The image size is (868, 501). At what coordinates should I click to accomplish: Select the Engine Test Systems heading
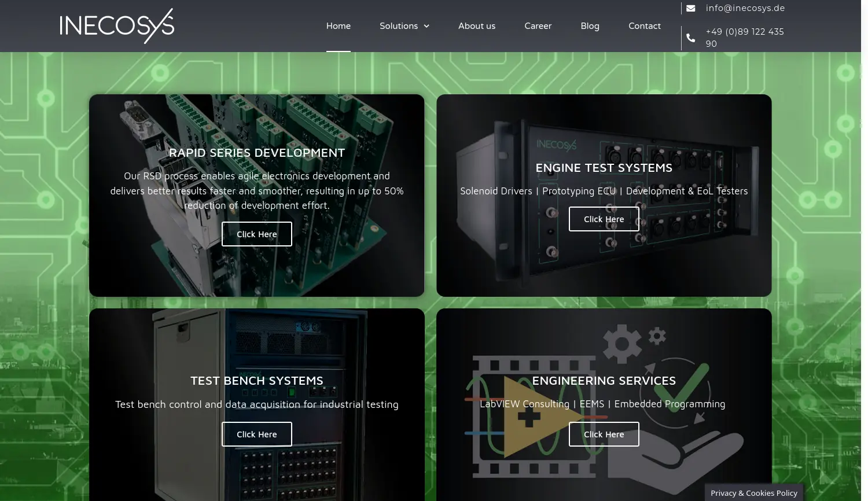[604, 168]
